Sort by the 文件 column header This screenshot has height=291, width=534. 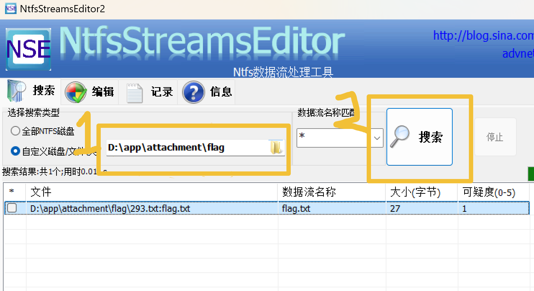point(152,193)
